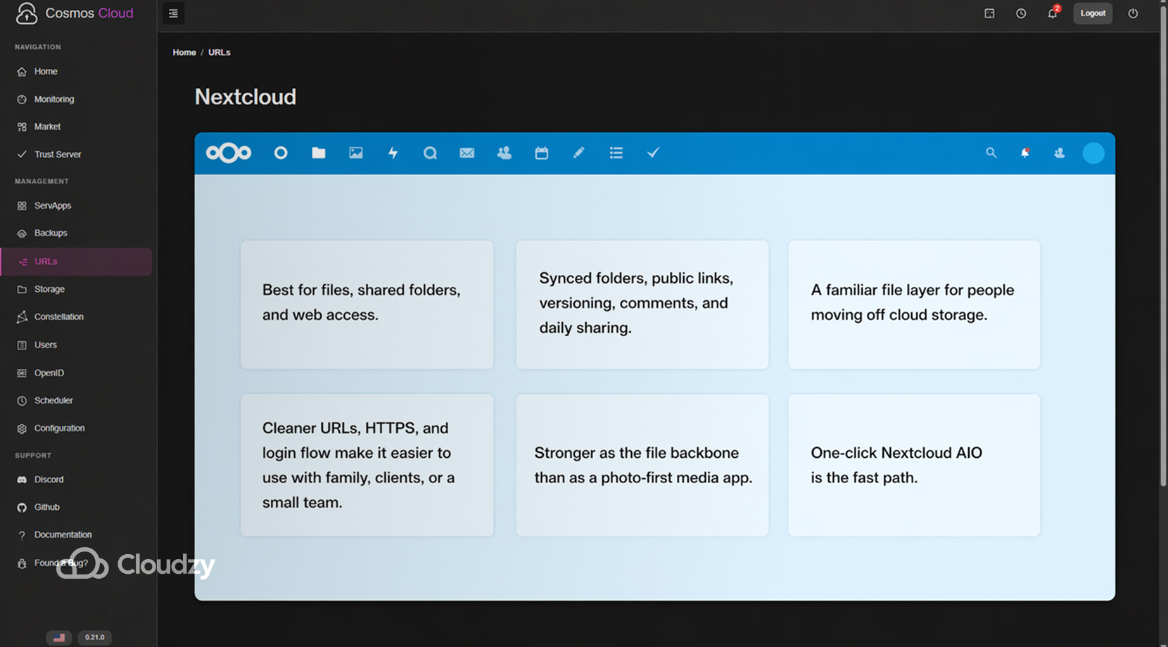Click the 0.21.0 version badge

pos(94,637)
